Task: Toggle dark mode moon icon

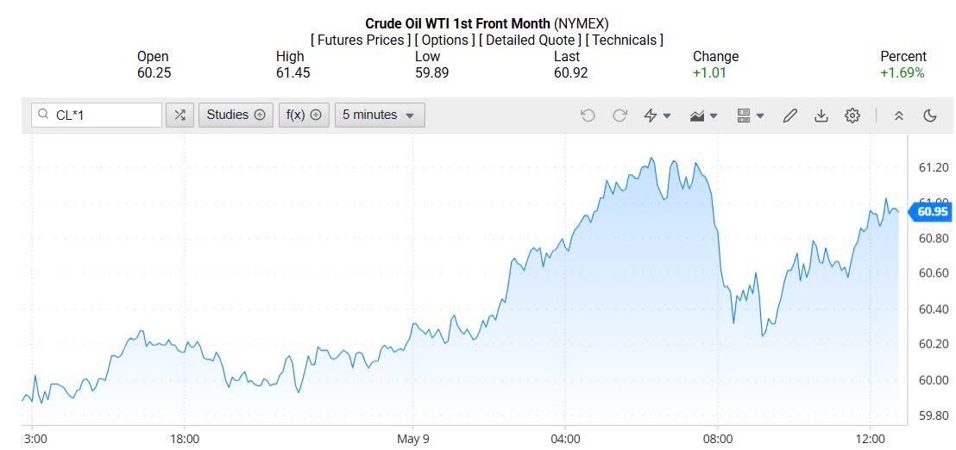Action: coord(930,116)
